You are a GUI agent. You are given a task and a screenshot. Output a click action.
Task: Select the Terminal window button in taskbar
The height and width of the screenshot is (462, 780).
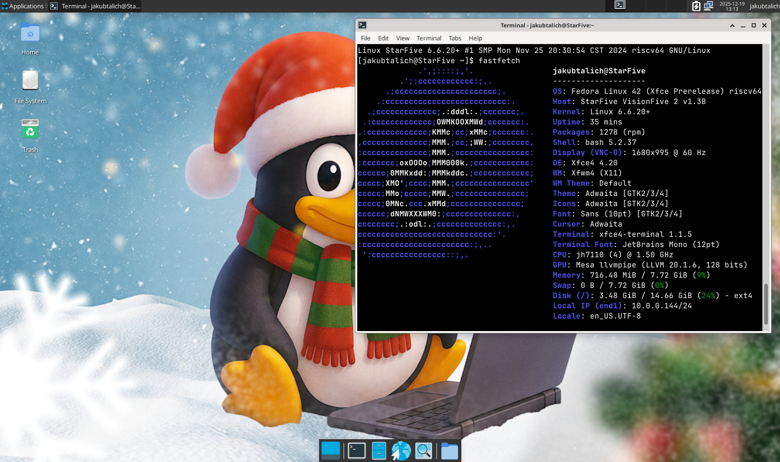(x=95, y=6)
